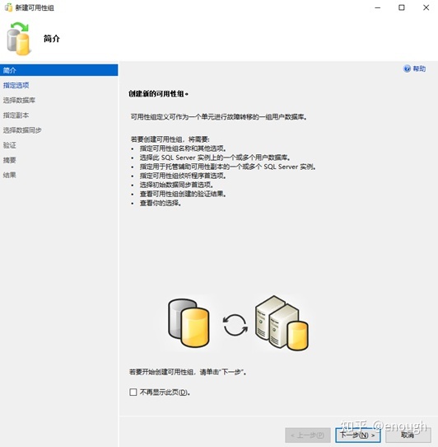The image size is (438, 447).
Task: Click the help question mark icon
Action: [407, 68]
